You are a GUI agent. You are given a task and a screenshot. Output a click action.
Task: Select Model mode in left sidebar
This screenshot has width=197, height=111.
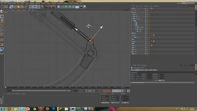pyautogui.click(x=2, y=17)
